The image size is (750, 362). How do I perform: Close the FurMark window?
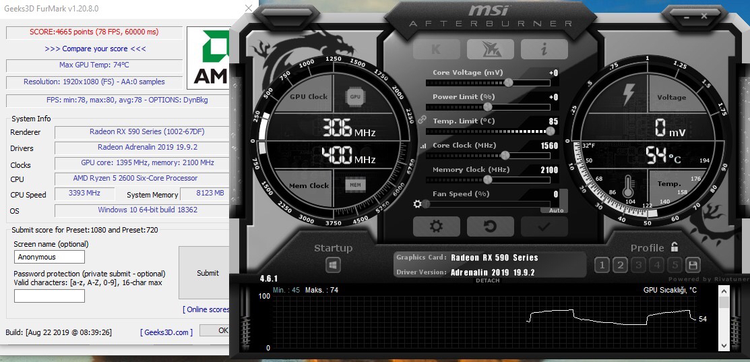click(249, 9)
